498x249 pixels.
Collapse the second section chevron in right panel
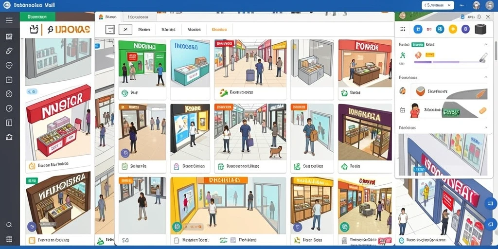point(486,77)
